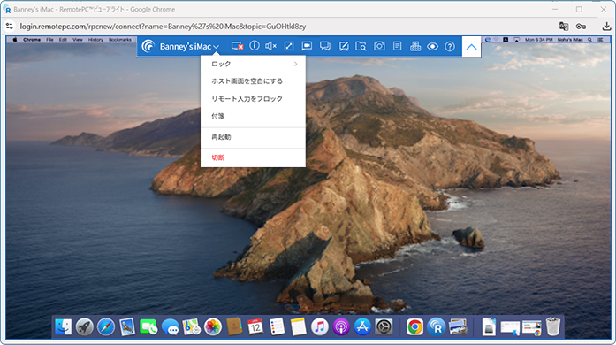Click the Chrome address bar URL
The height and width of the screenshot is (345, 616).
pos(163,27)
